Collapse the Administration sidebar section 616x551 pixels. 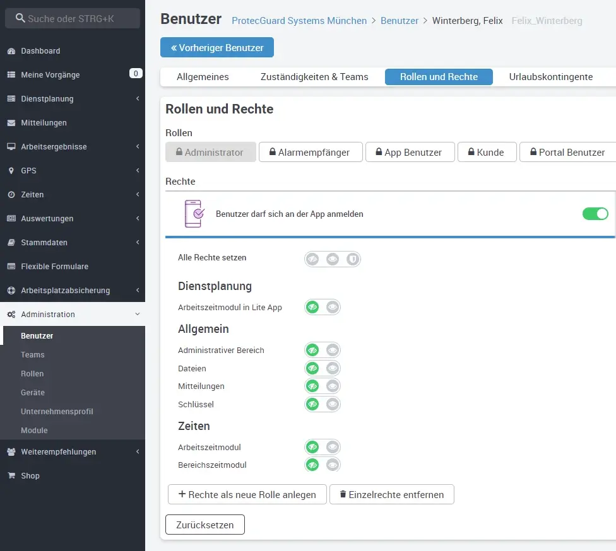pyautogui.click(x=138, y=315)
